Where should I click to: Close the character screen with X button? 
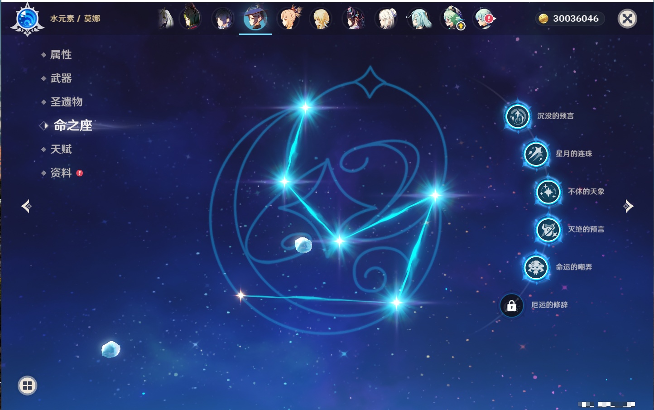627,19
